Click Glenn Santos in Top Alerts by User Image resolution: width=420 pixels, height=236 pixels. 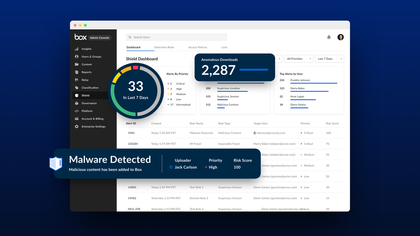(298, 104)
